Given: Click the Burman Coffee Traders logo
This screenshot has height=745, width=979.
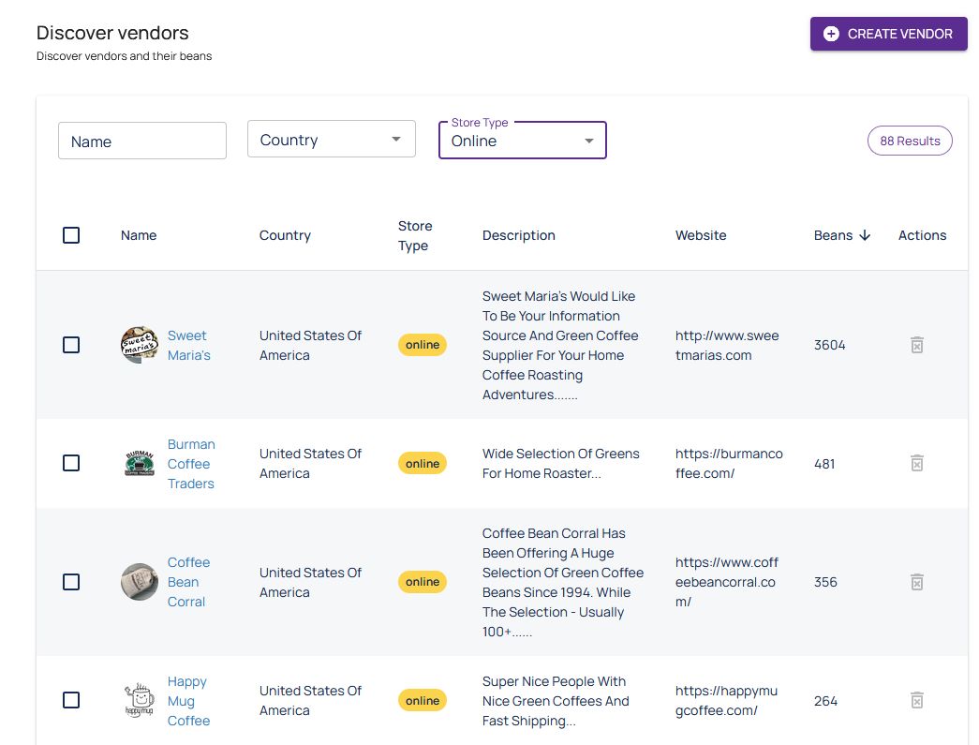Looking at the screenshot, I should coord(140,463).
